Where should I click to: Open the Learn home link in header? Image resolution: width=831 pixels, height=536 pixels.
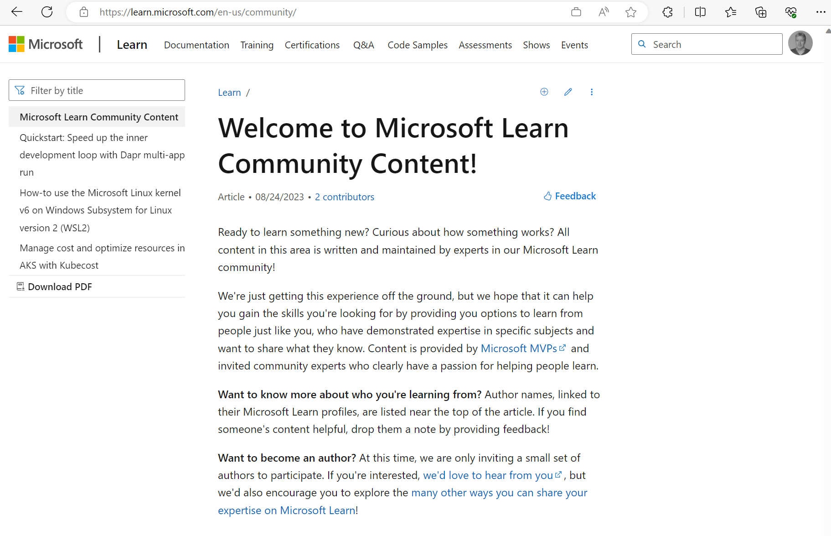click(x=132, y=45)
